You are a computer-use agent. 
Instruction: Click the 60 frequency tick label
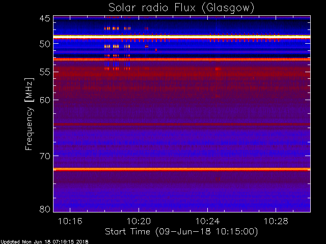coord(45,100)
